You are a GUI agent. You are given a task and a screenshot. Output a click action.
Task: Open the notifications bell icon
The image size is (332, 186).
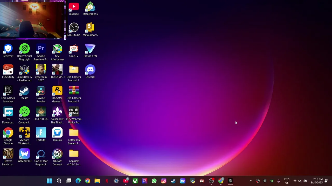coord(326,181)
